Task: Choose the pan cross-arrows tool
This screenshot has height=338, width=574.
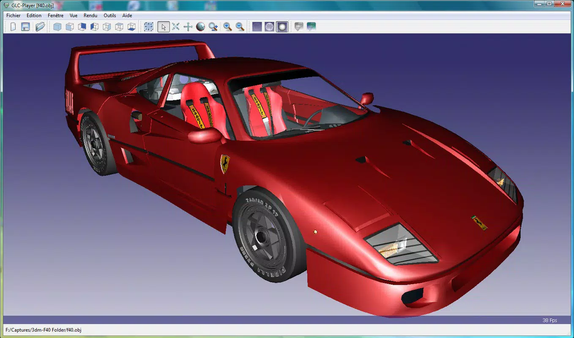Action: coord(188,27)
